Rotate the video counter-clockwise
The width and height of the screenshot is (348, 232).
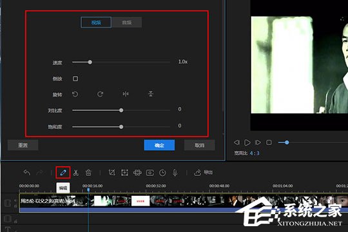(75, 94)
